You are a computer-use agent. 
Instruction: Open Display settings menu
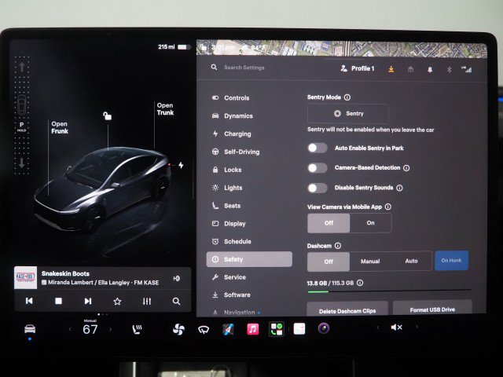click(x=249, y=223)
